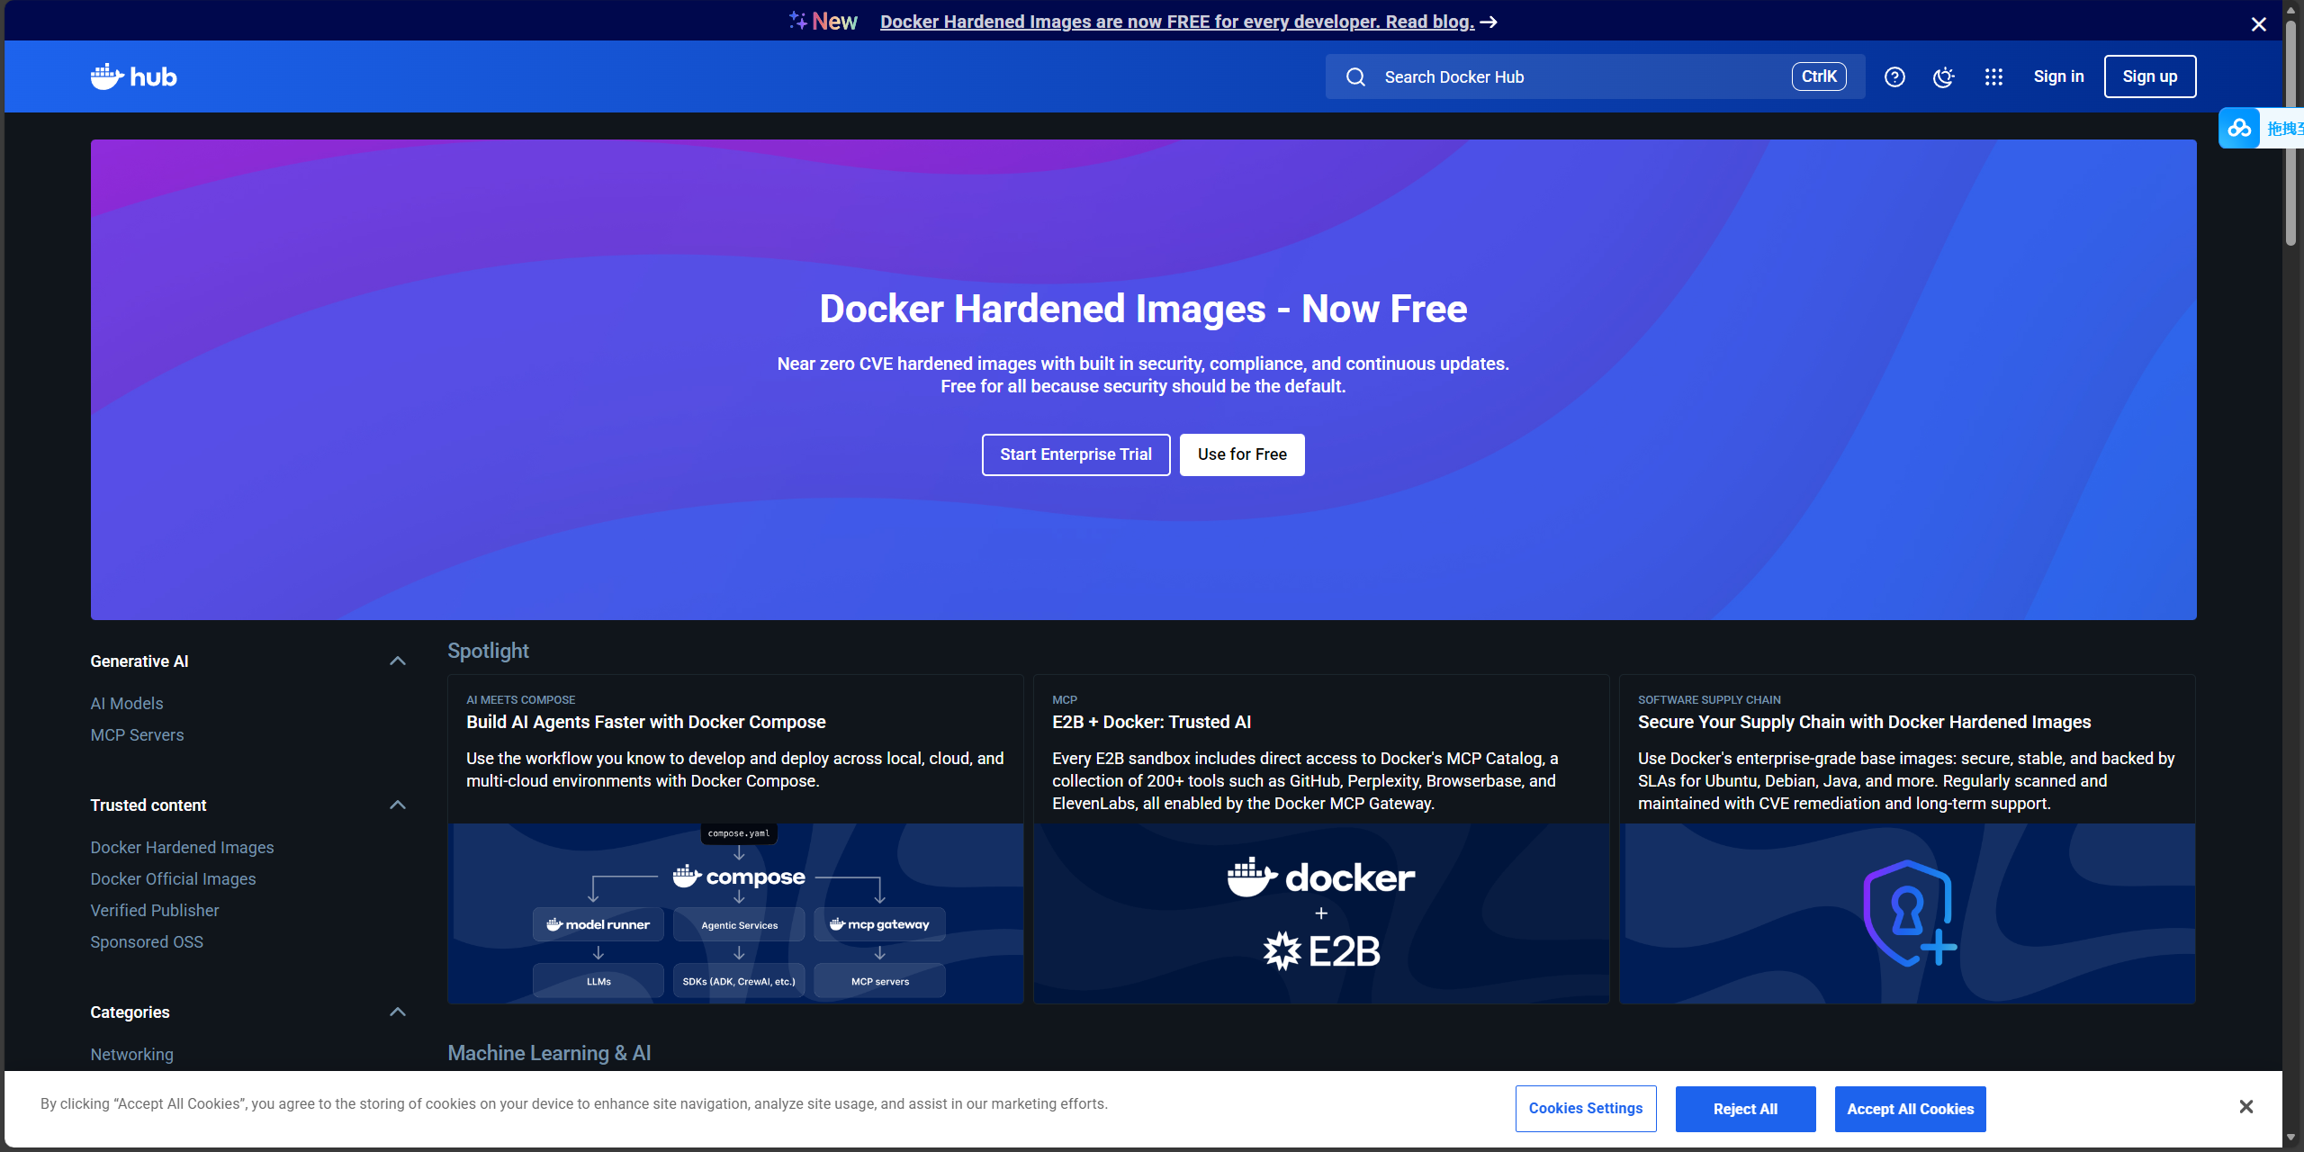This screenshot has width=2304, height=1152.
Task: Close the cookie consent bar
Action: point(2245,1106)
